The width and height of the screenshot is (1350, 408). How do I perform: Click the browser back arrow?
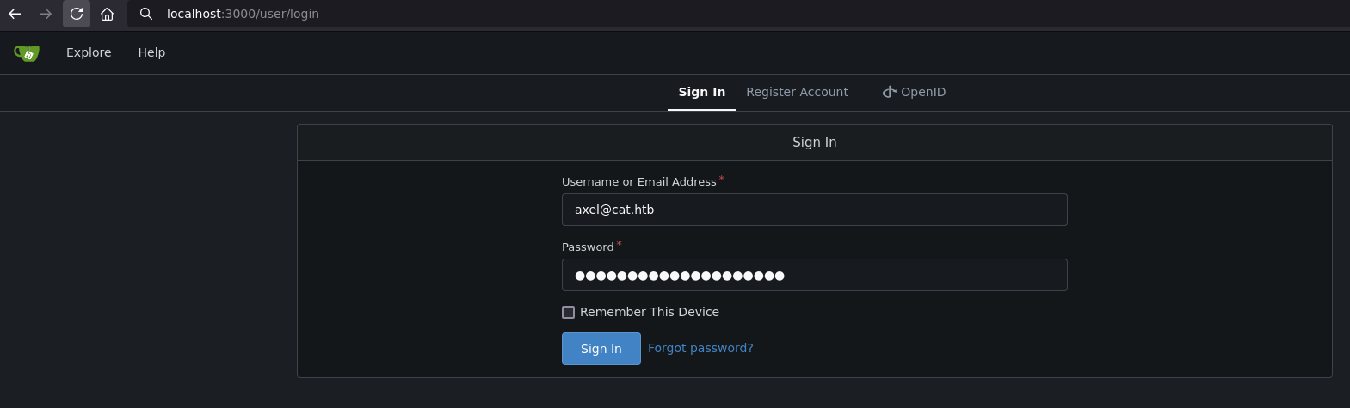click(x=15, y=14)
